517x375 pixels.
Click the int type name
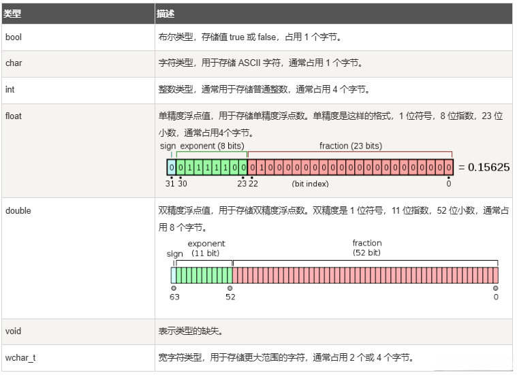tap(10, 89)
